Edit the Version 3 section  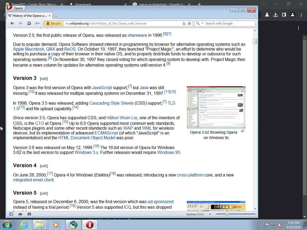tap(44, 79)
